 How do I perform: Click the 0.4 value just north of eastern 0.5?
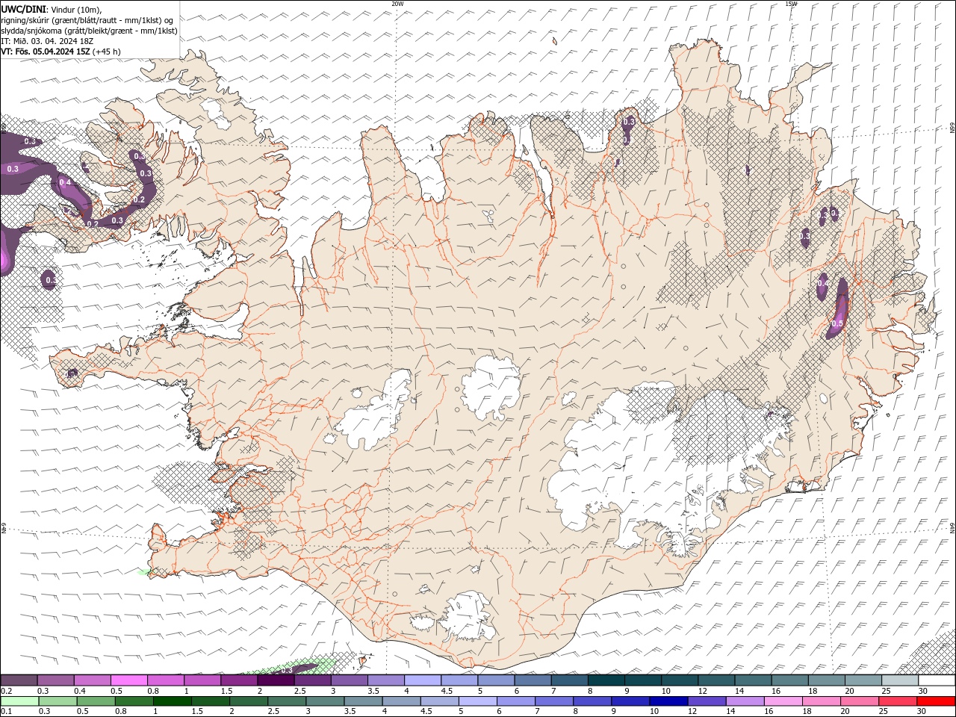[x=822, y=284]
